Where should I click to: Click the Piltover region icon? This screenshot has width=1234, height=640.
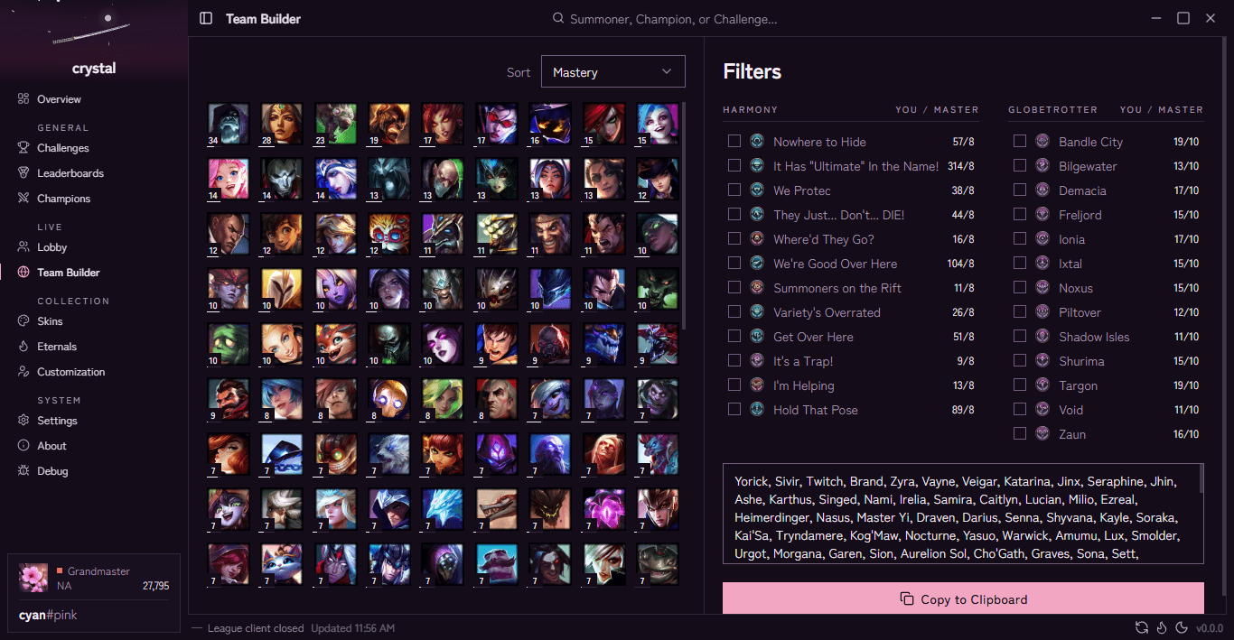coord(1042,312)
